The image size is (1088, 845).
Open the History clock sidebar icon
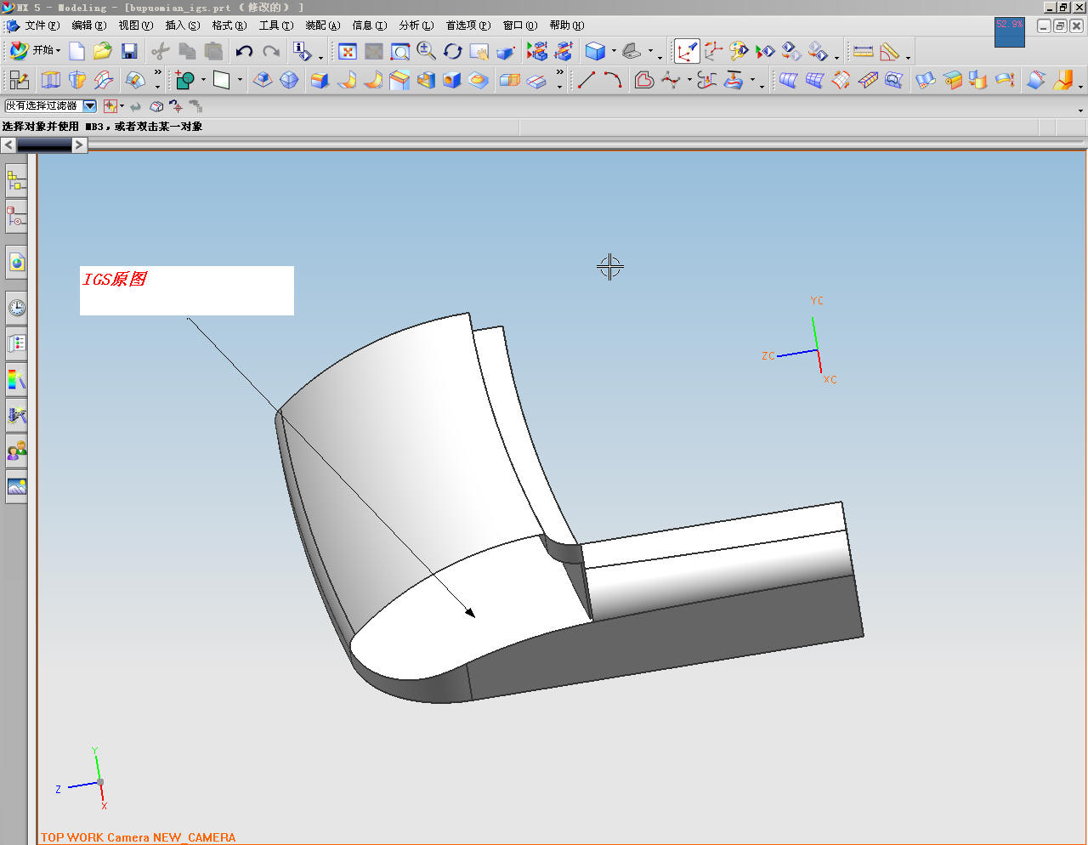coord(16,308)
